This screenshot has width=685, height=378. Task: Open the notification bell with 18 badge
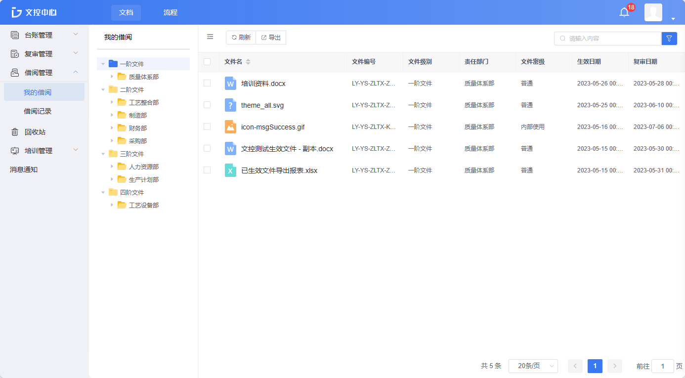click(x=623, y=12)
